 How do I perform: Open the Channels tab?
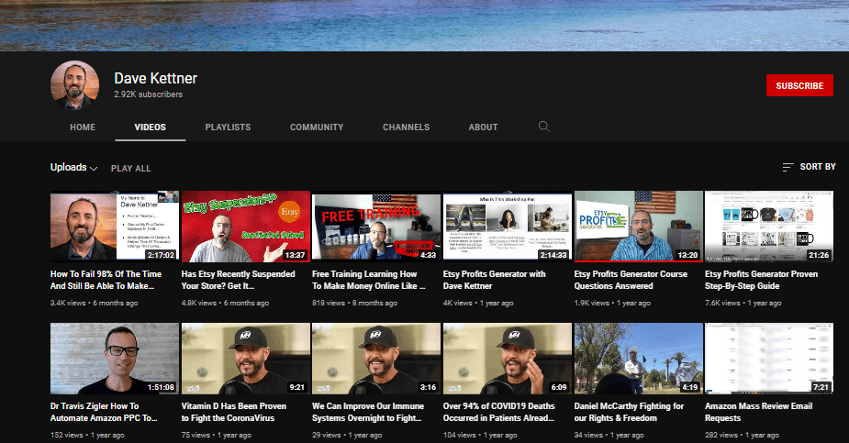click(406, 127)
